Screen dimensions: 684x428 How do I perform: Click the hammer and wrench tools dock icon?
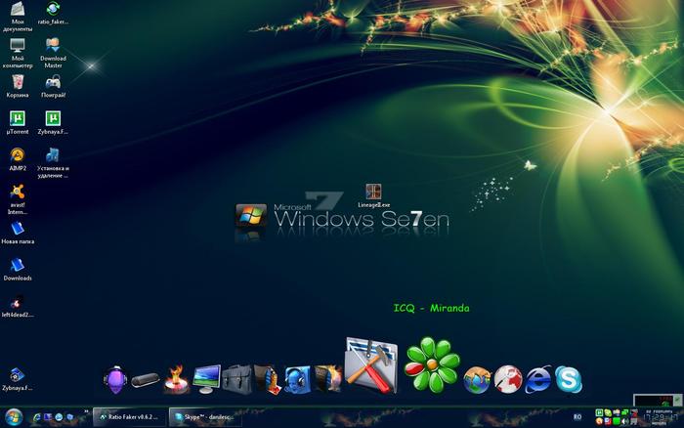tap(371, 365)
